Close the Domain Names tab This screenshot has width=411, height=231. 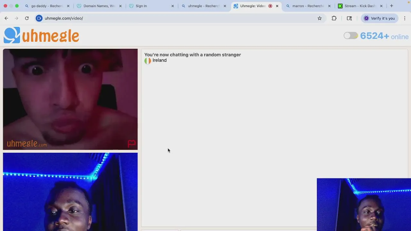pyautogui.click(x=120, y=6)
